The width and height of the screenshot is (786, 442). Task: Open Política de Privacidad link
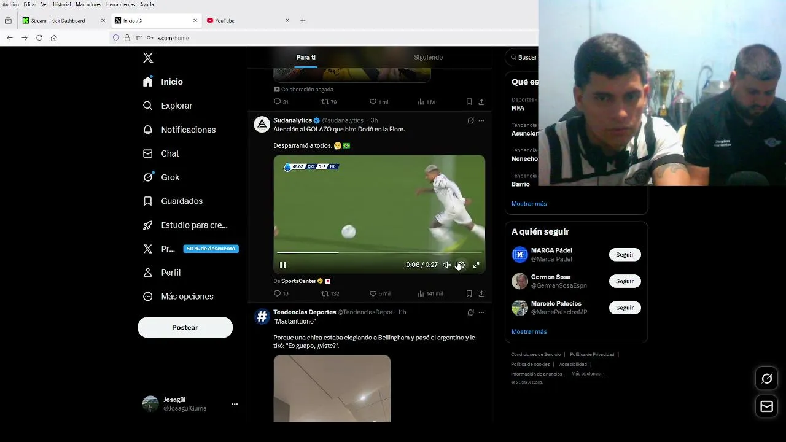click(x=592, y=355)
